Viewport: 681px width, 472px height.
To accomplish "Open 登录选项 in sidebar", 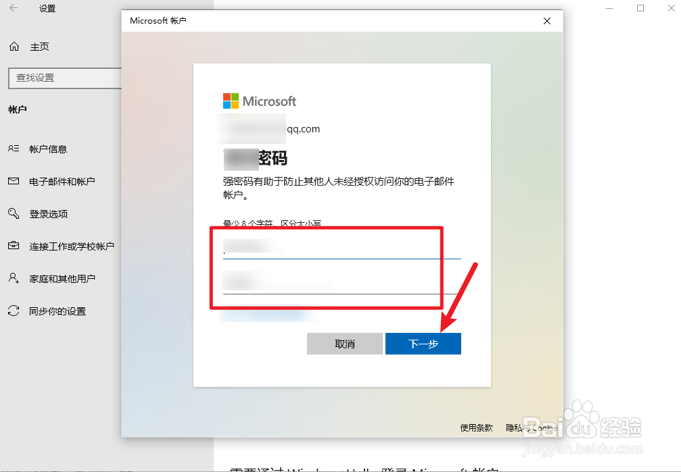I will (x=48, y=214).
